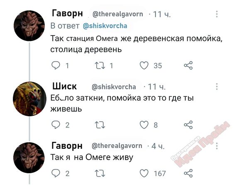Open more options for the last tweet
The image size is (234, 196).
pos(217,146)
